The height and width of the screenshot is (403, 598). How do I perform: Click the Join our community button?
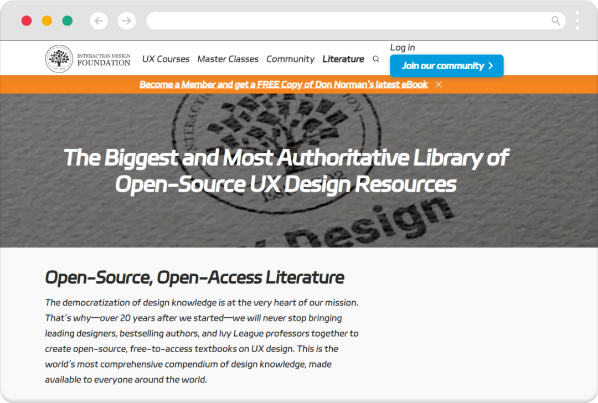[x=447, y=66]
